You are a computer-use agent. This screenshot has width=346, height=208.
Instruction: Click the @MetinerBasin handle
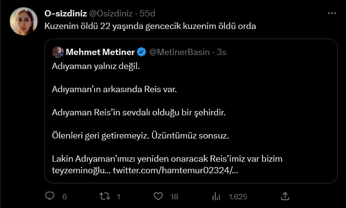click(x=180, y=52)
